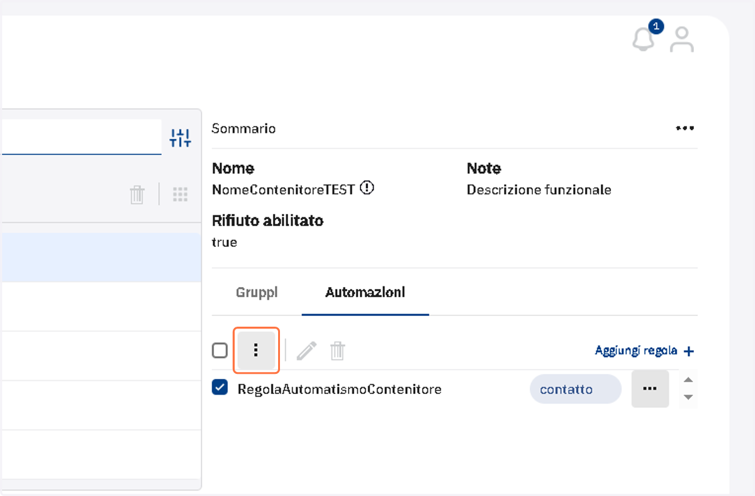This screenshot has width=755, height=496.
Task: Click the contatto tag
Action: [x=576, y=389]
